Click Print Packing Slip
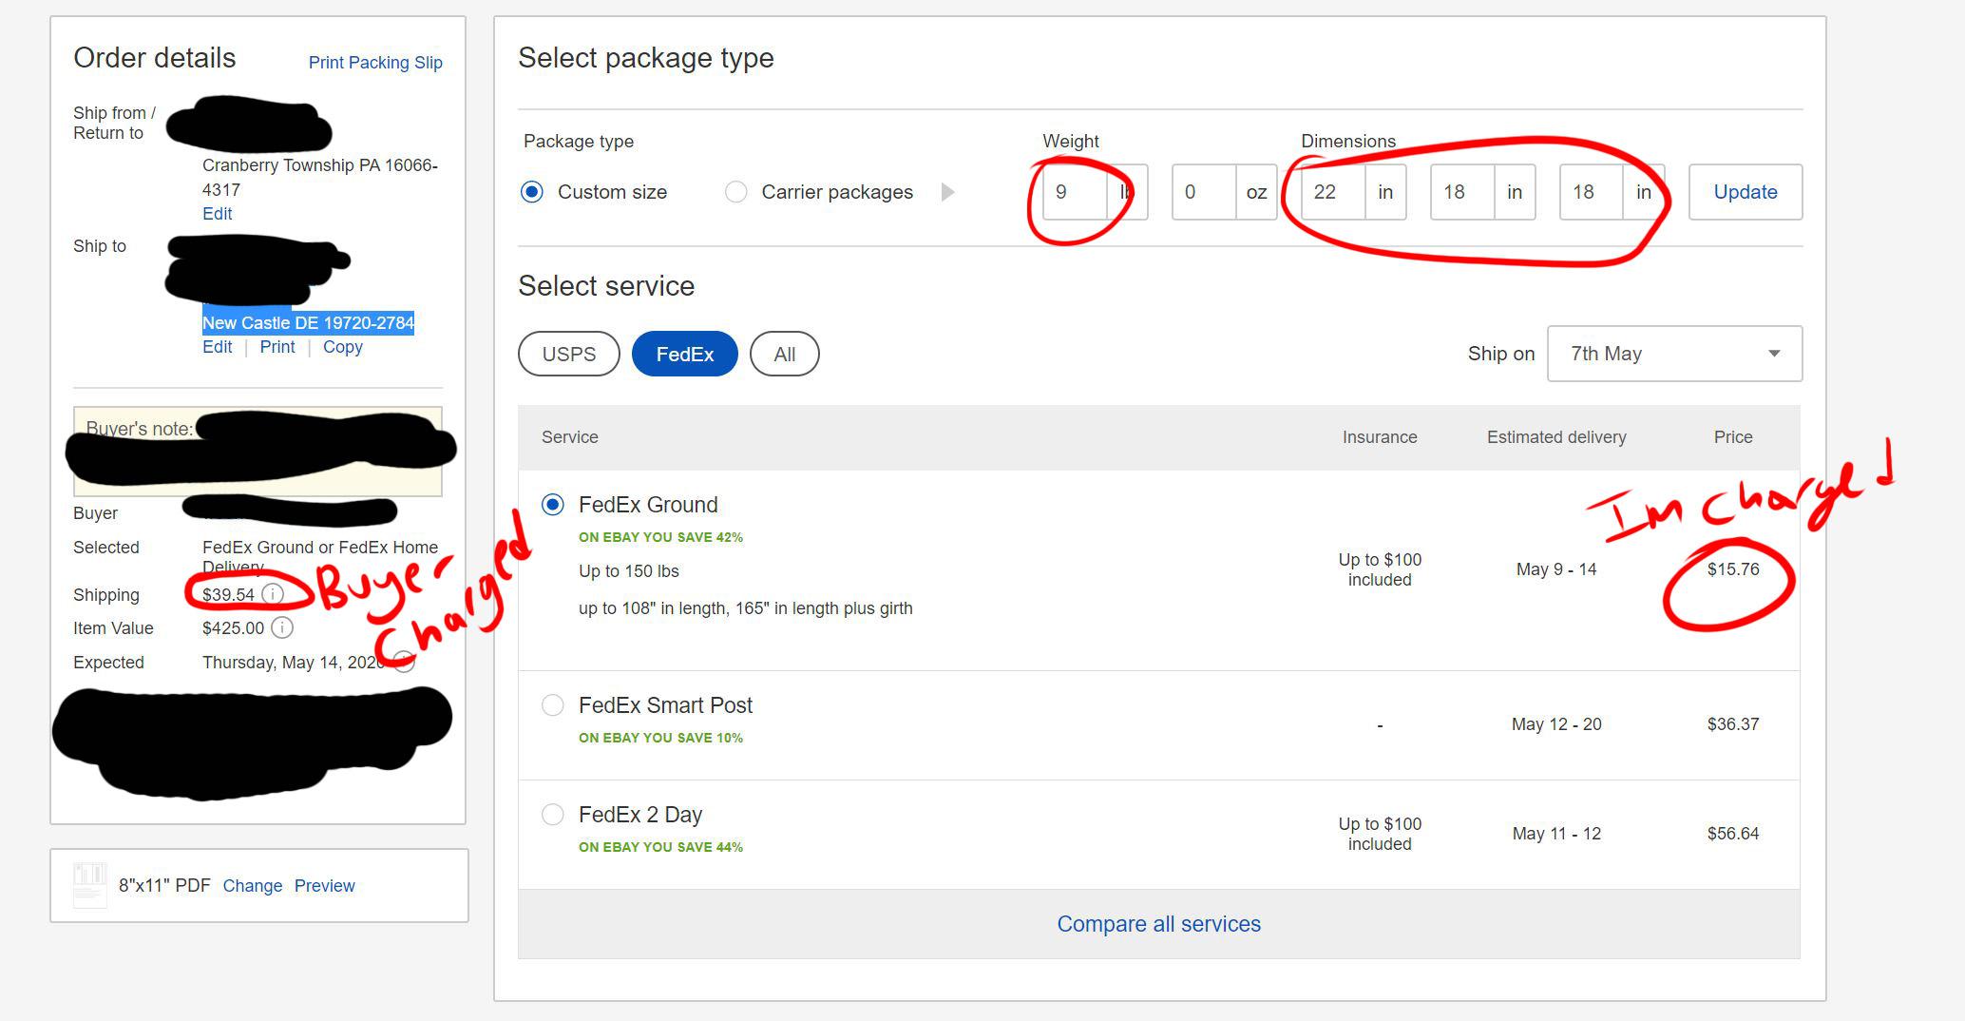1965x1021 pixels. click(375, 62)
